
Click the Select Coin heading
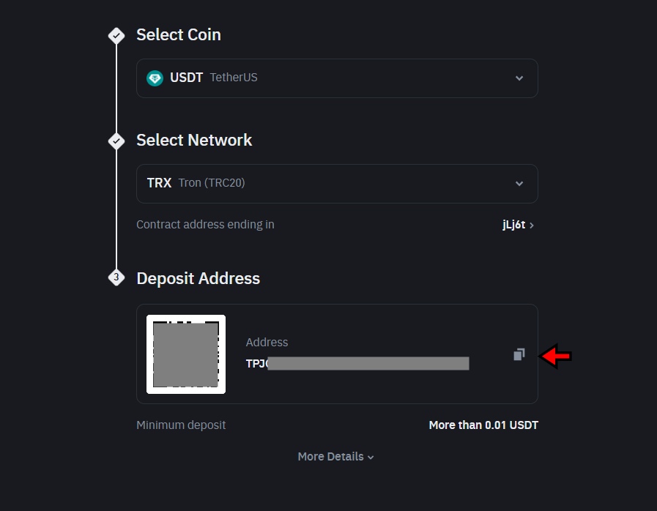coord(178,34)
